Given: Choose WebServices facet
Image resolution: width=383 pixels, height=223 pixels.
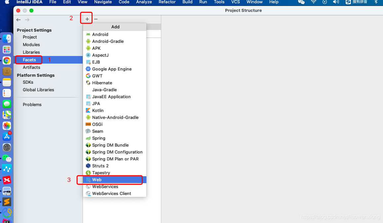Looking at the screenshot, I should pos(115,186).
